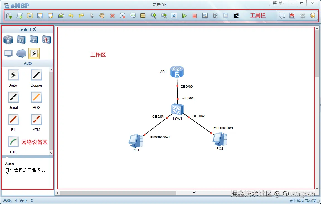Select PC2 in the workspace
Viewport: 321px width, 204px height.
[x=220, y=139]
